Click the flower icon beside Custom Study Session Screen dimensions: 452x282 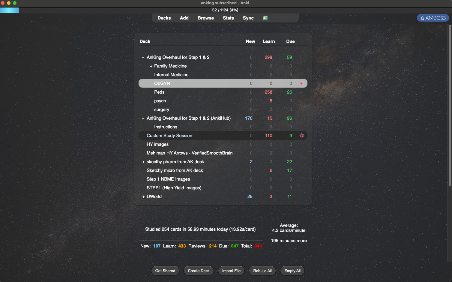[301, 136]
